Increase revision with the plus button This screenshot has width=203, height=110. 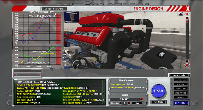(x=129, y=103)
